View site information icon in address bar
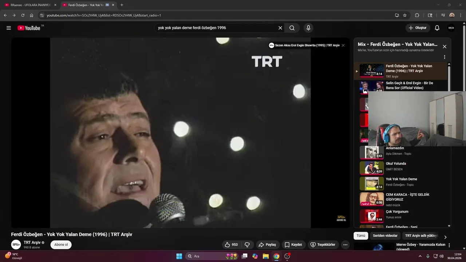 (x=42, y=15)
